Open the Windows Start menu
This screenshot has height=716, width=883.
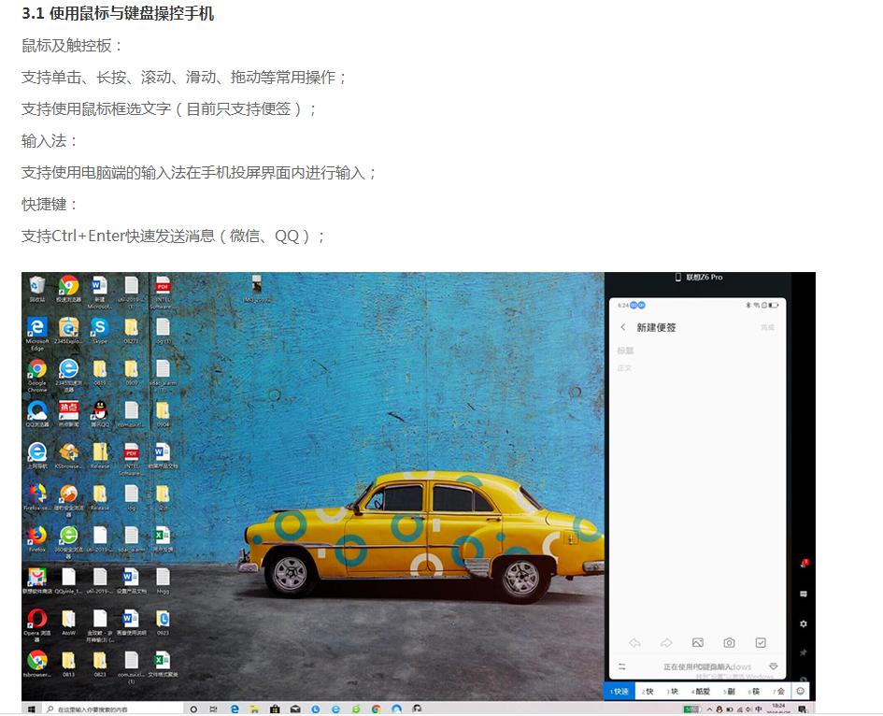coord(30,709)
